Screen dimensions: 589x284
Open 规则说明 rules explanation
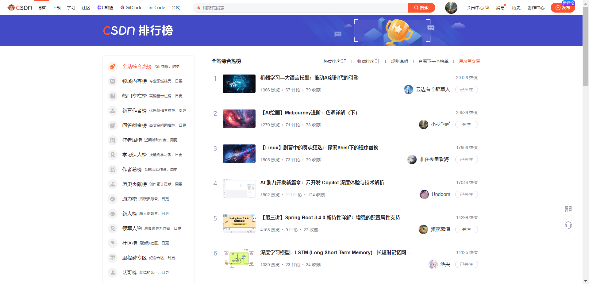point(399,61)
